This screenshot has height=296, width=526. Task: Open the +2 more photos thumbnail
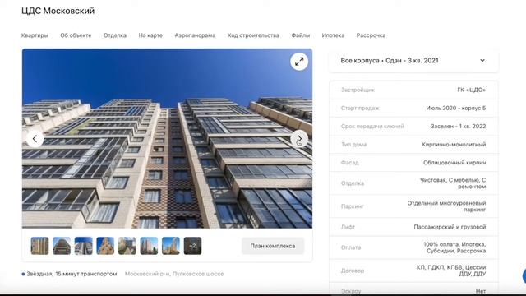coord(192,246)
